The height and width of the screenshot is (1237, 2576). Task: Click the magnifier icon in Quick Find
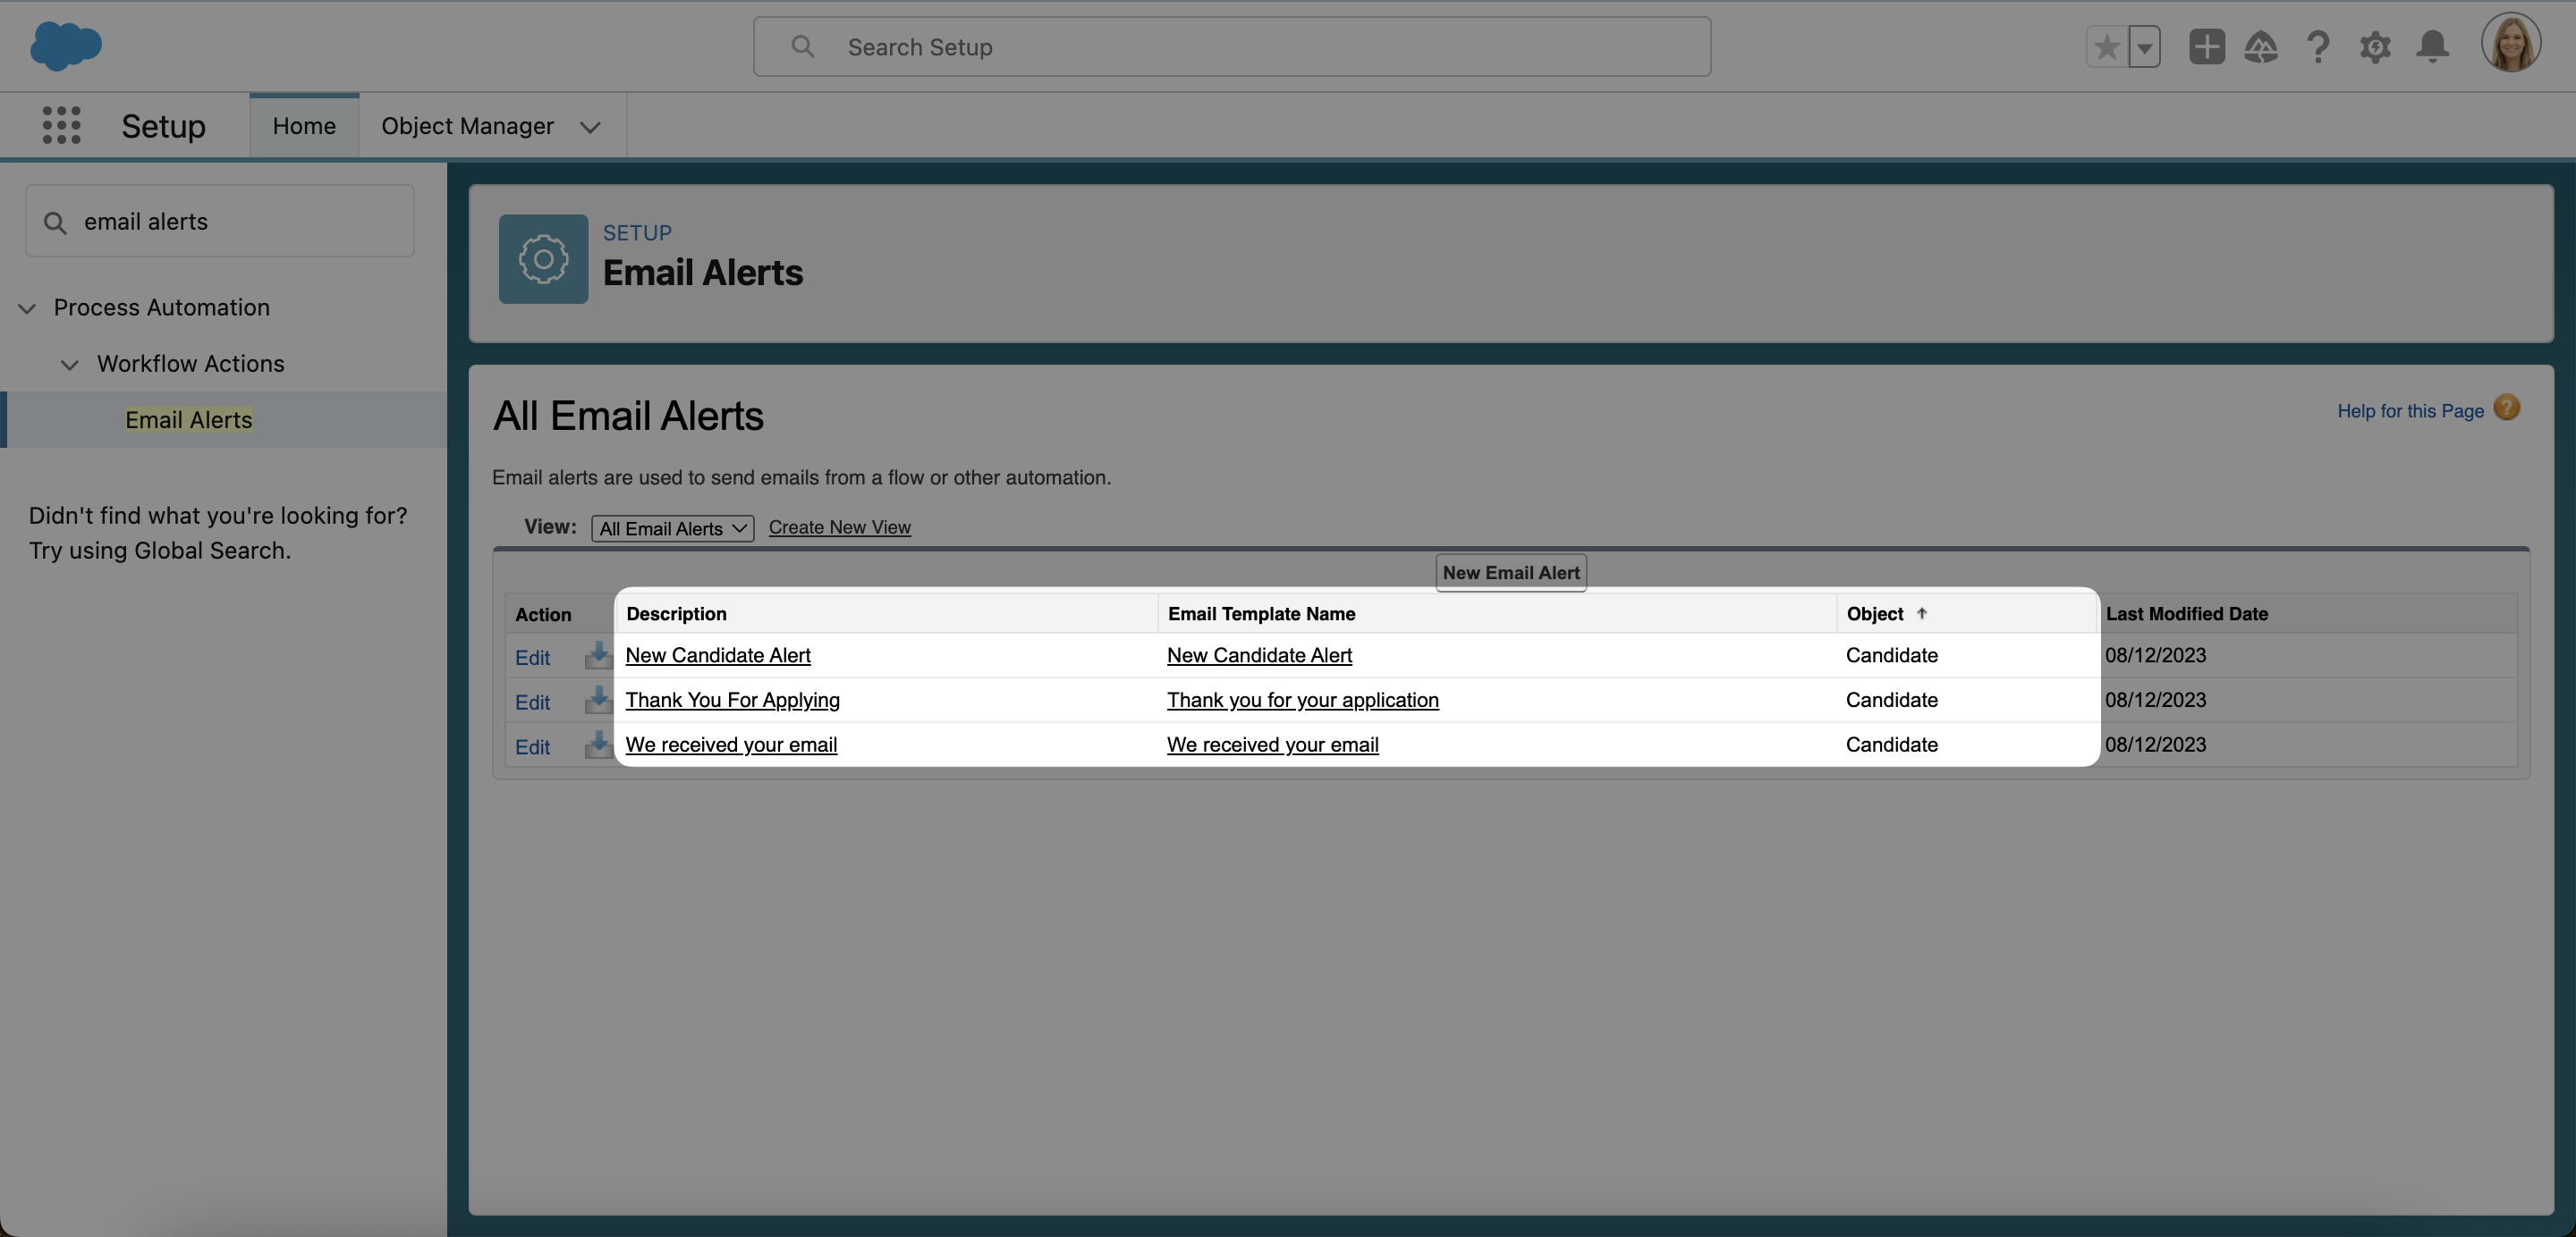[x=55, y=223]
